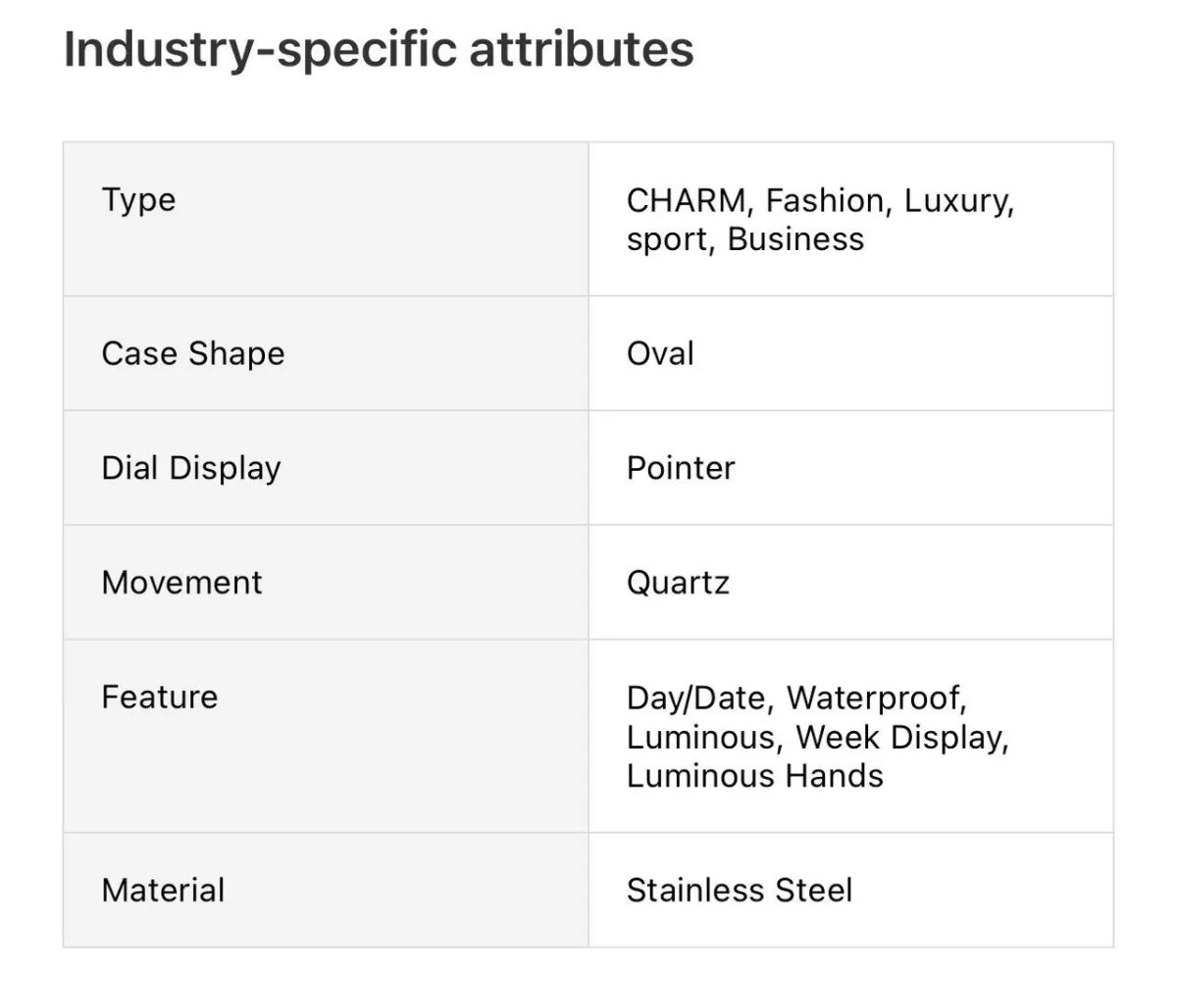Click Waterproof in the Feature values
Image resolution: width=1177 pixels, height=982 pixels.
coord(875,698)
